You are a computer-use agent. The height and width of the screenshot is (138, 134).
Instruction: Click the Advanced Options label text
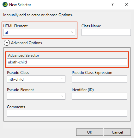[27, 43]
